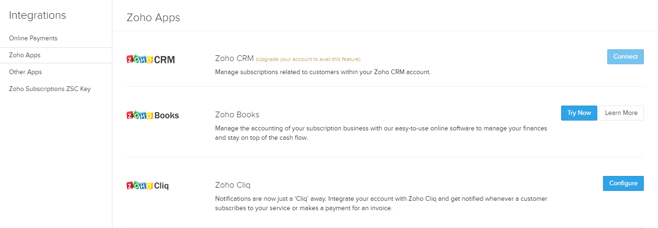Click the Zoho Books logo
658x228 pixels.
(153, 115)
